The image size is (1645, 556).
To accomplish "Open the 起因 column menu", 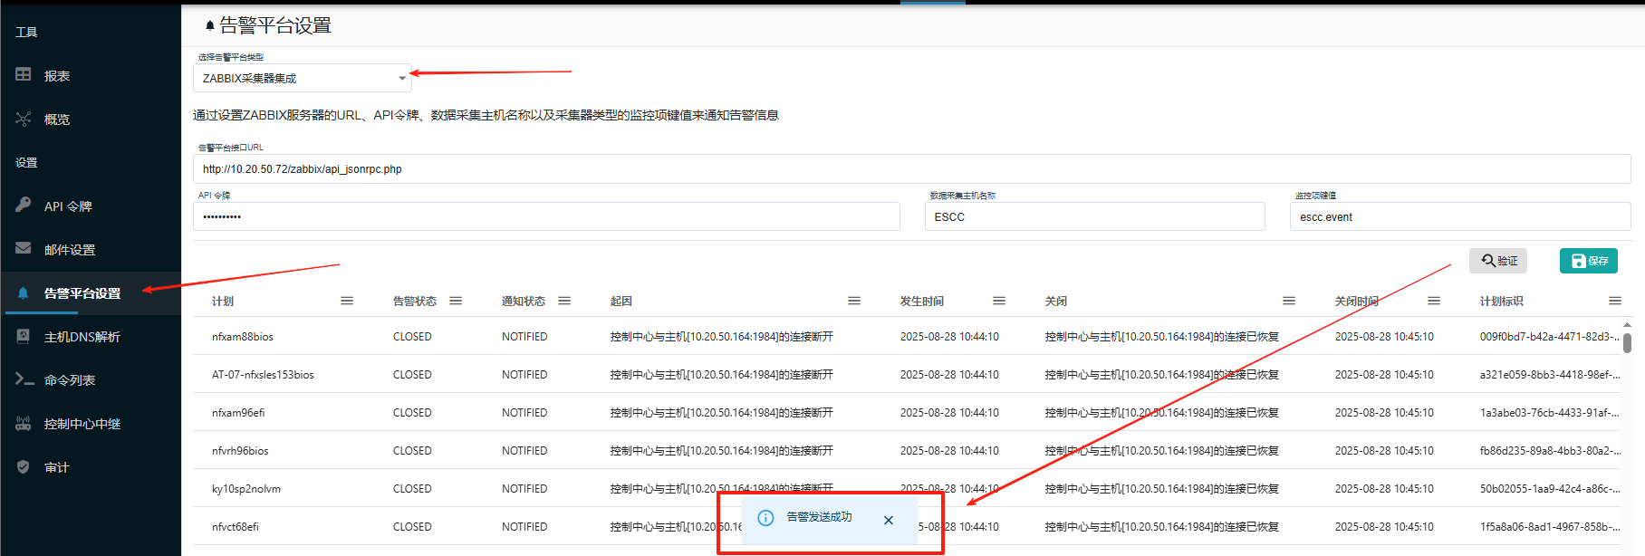I will [854, 301].
